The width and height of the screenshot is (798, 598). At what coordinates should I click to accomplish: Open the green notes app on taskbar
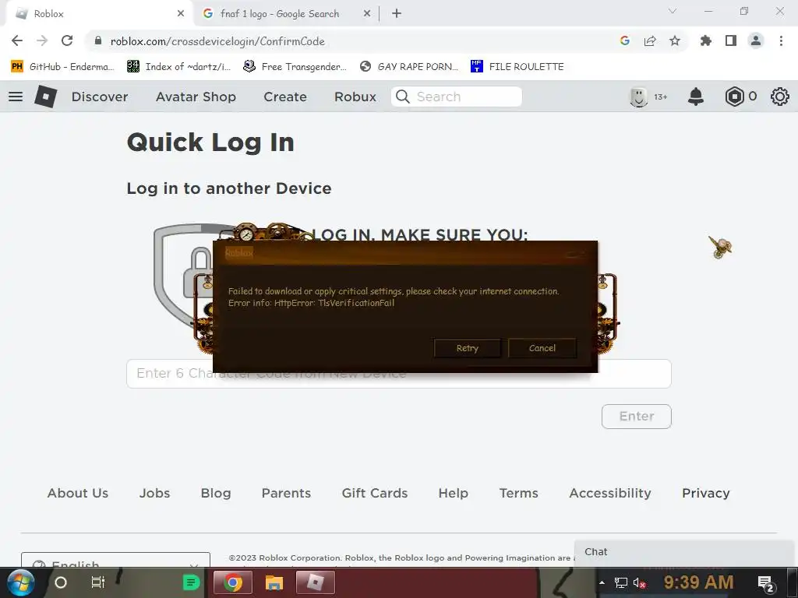[192, 582]
